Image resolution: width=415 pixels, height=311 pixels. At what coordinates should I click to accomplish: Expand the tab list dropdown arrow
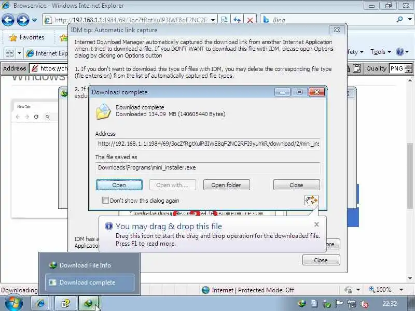[x=19, y=53]
